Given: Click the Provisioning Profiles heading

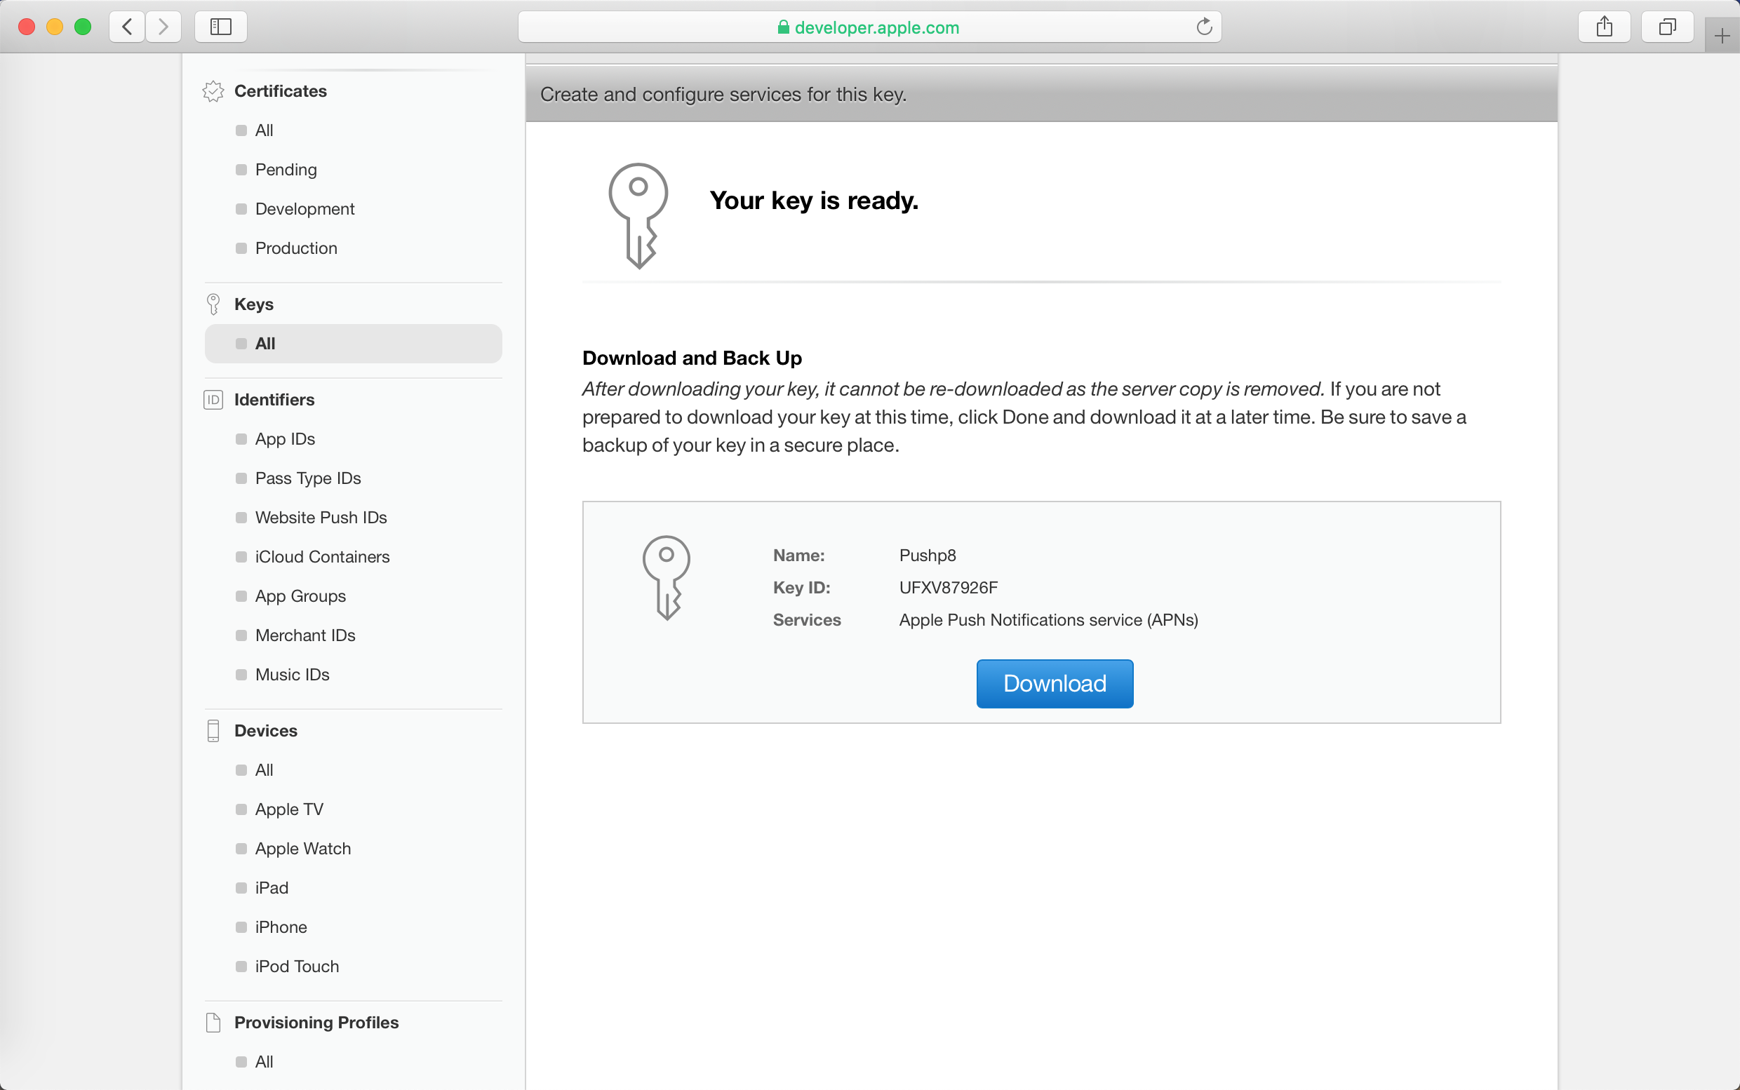Looking at the screenshot, I should 316,1023.
